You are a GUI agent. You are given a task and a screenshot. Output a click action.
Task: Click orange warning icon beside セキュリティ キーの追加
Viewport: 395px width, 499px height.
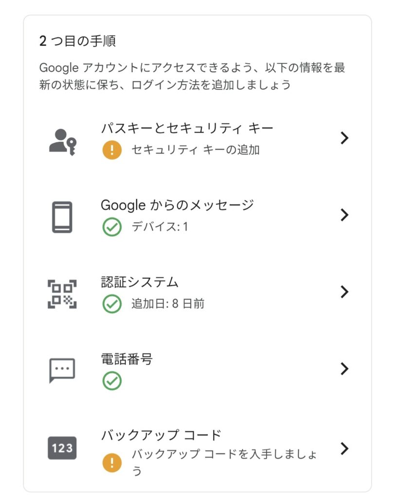click(x=112, y=150)
